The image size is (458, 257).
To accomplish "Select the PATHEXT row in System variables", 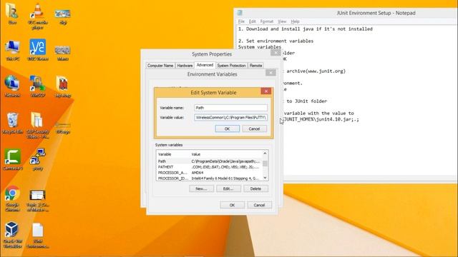I will (x=209, y=167).
